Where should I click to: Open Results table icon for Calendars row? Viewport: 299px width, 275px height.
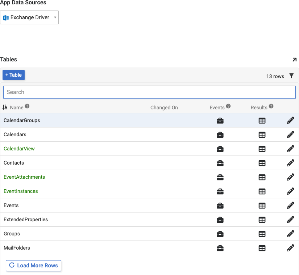tap(262, 135)
